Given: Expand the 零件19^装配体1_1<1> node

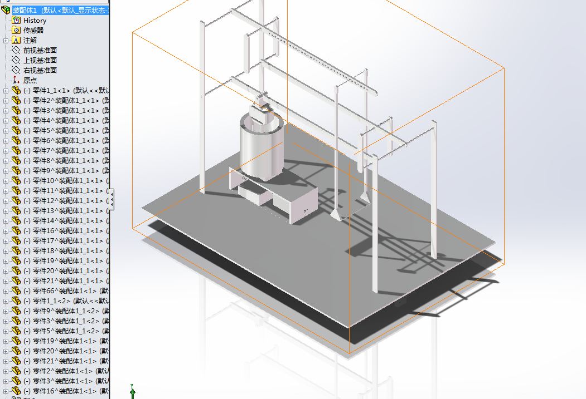Looking at the screenshot, I should [6, 261].
